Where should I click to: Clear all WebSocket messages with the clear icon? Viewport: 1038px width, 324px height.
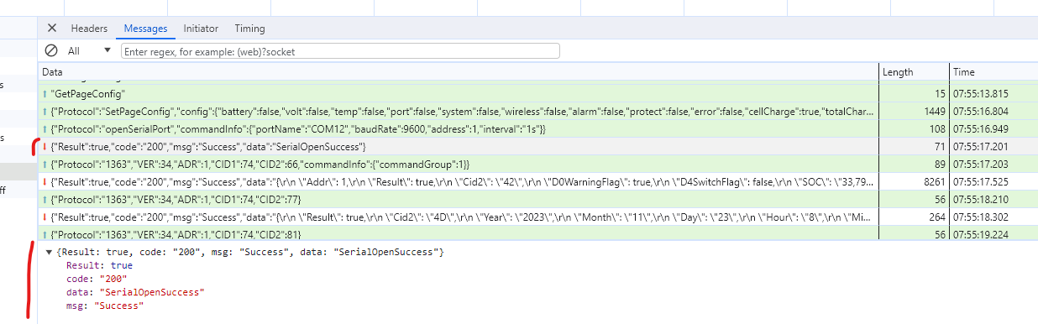point(51,50)
